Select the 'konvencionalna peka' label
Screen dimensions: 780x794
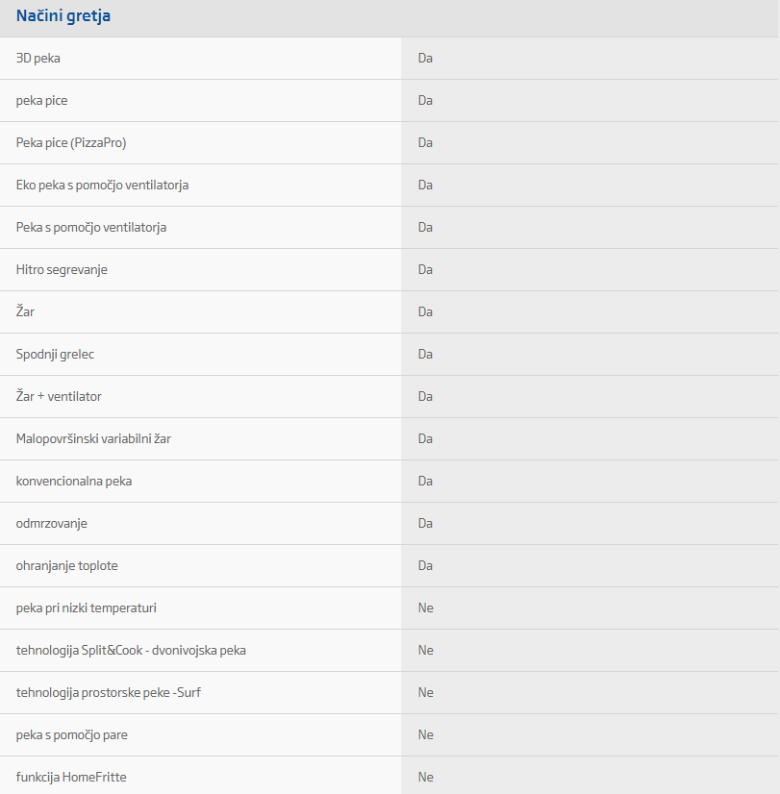(74, 482)
